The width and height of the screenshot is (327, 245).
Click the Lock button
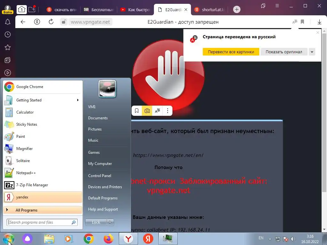[x=96, y=222]
